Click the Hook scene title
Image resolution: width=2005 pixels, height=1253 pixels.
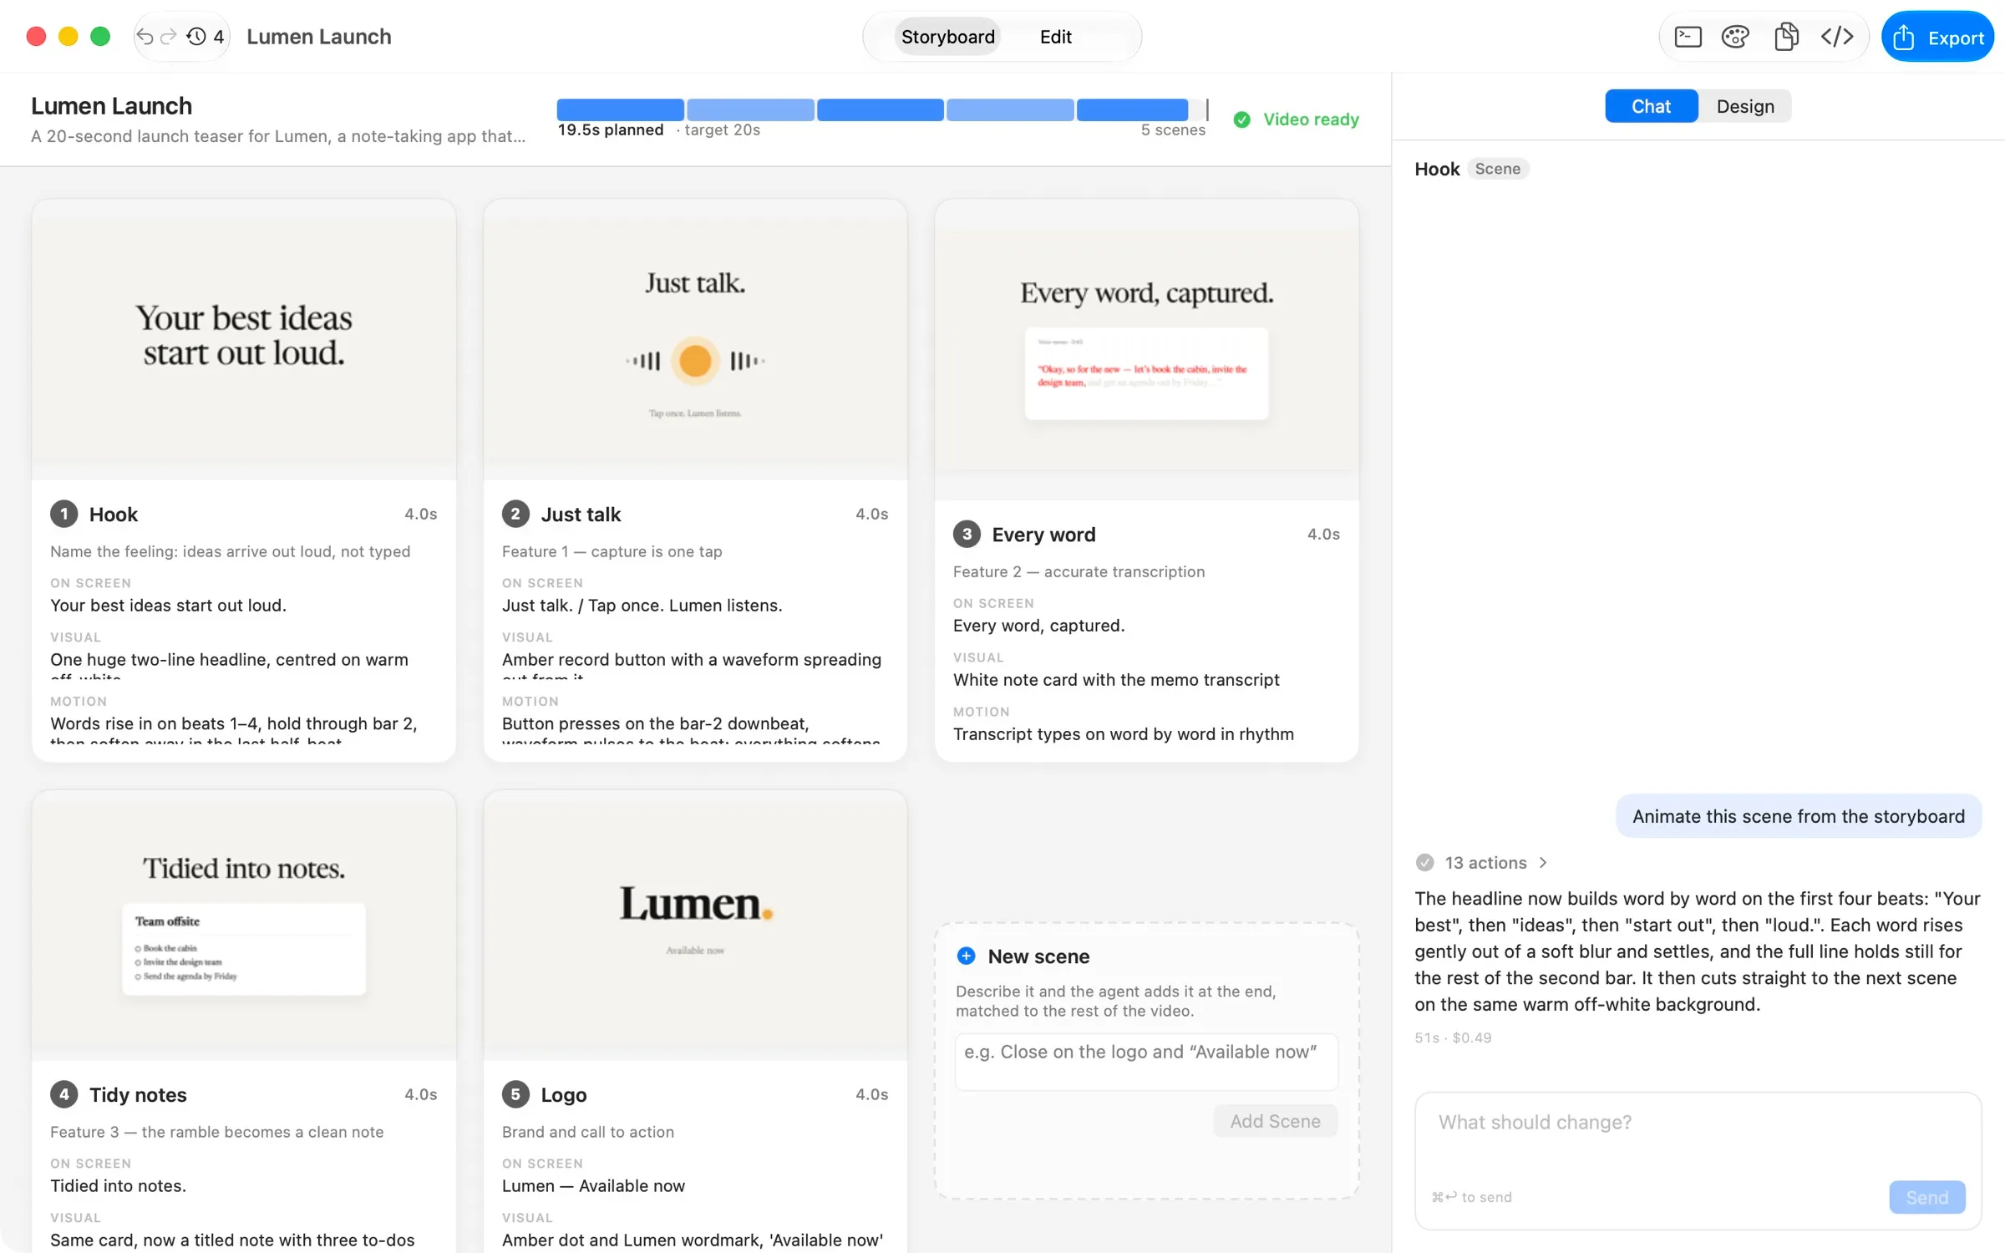click(x=114, y=514)
